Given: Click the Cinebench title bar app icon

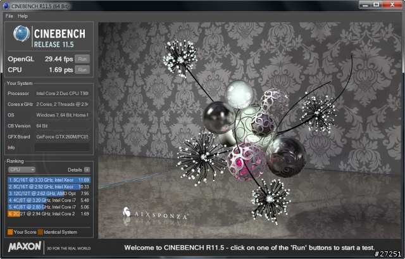Looking at the screenshot, I should click(6, 6).
